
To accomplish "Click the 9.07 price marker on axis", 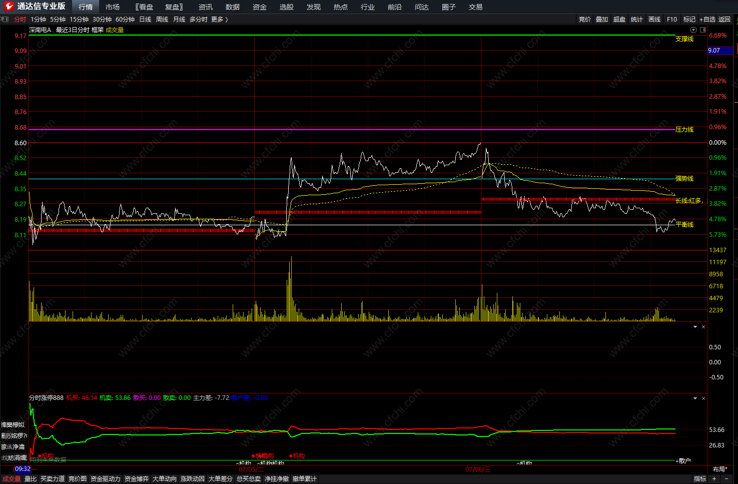I will click(x=714, y=51).
